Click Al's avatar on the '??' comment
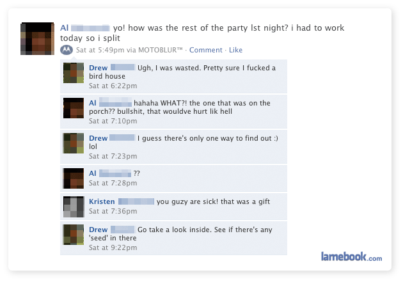 74,178
